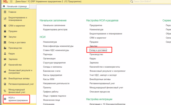Open Проекты link
Image resolution: width=171 pixels, height=105 pixels.
pos(47,88)
